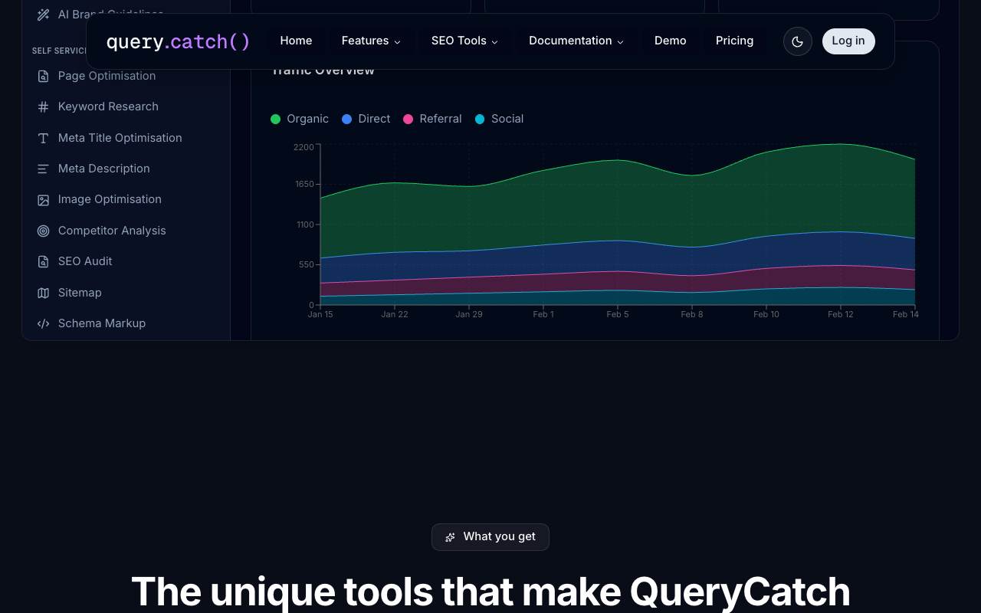Click the 1650 value on chart axis
The width and height of the screenshot is (981, 613).
tap(304, 184)
